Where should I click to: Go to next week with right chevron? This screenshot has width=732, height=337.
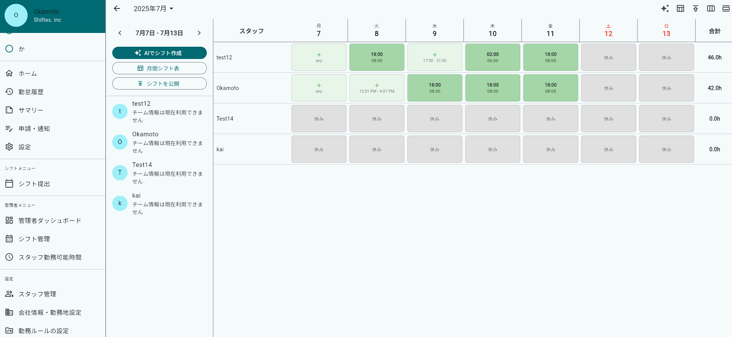click(199, 33)
